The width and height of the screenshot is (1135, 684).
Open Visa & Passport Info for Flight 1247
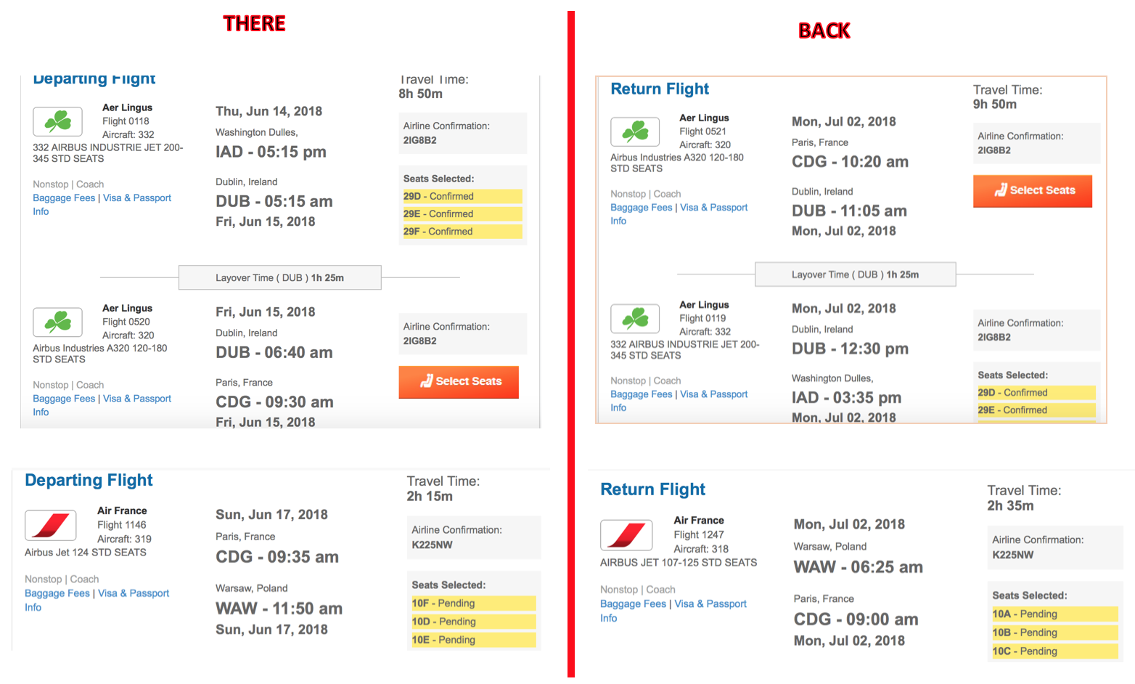point(710,604)
